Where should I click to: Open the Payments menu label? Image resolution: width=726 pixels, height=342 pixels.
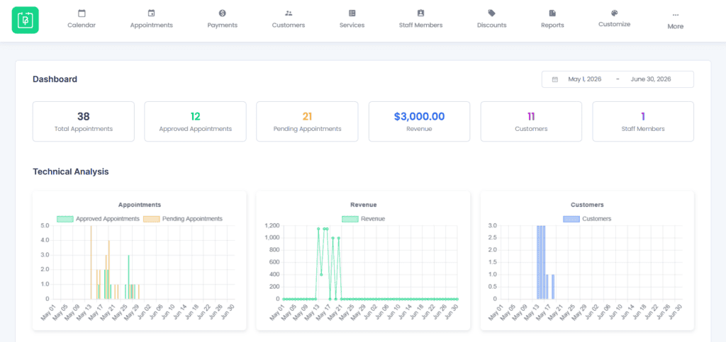(x=222, y=25)
